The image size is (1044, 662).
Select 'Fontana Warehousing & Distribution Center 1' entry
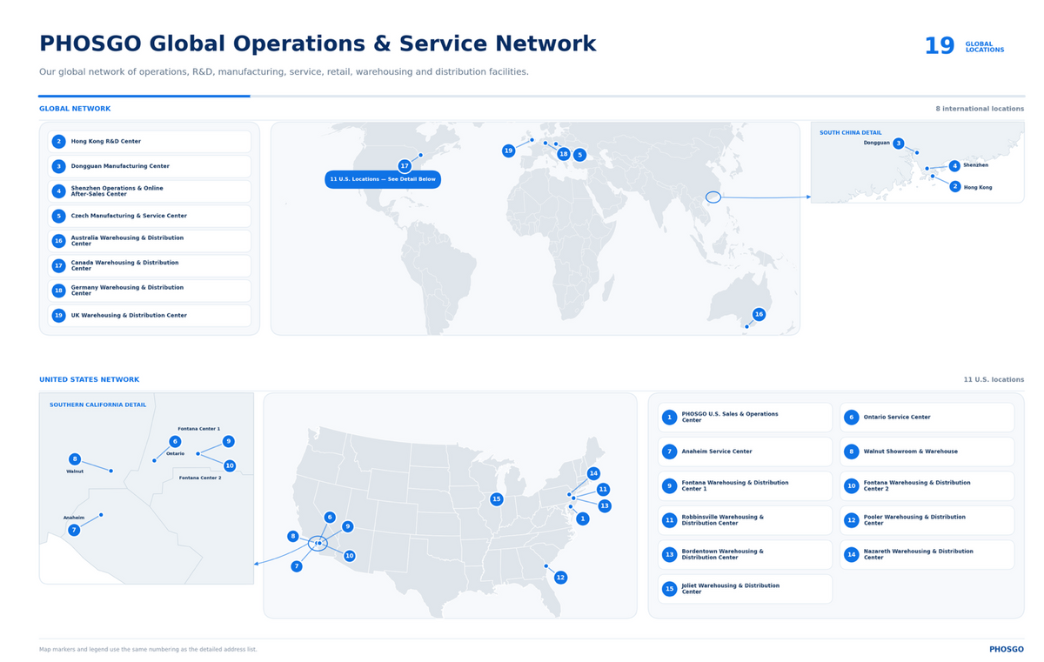[x=745, y=486]
